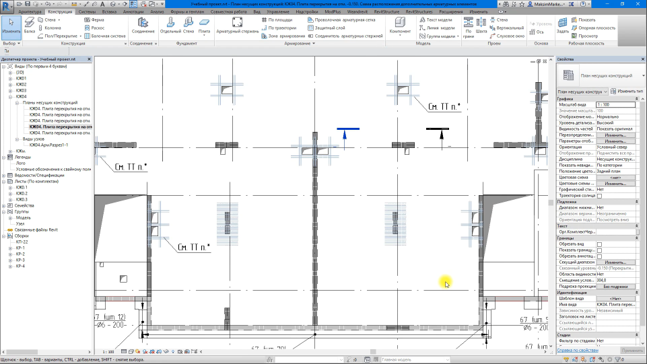The height and width of the screenshot is (364, 647).
Task: Choose the Раскос (Brace) tool
Action: 94,28
